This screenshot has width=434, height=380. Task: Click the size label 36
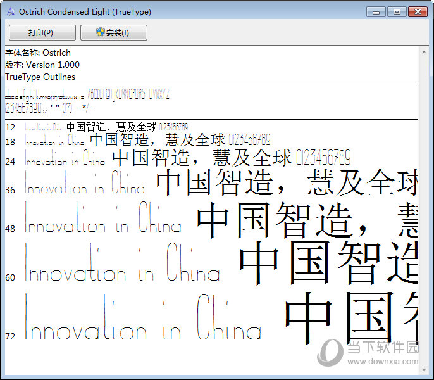[x=10, y=190]
